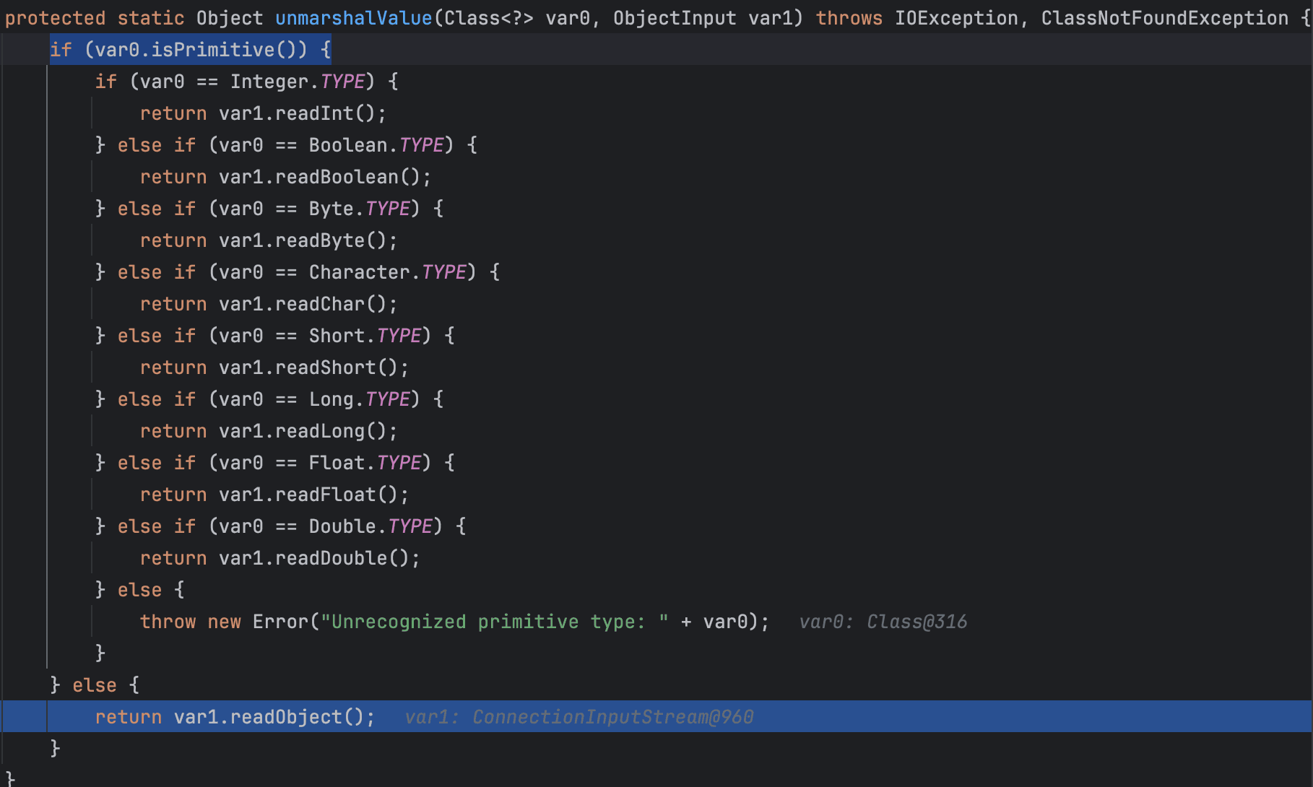
Task: Click the throw new Error statement
Action: pos(455,622)
